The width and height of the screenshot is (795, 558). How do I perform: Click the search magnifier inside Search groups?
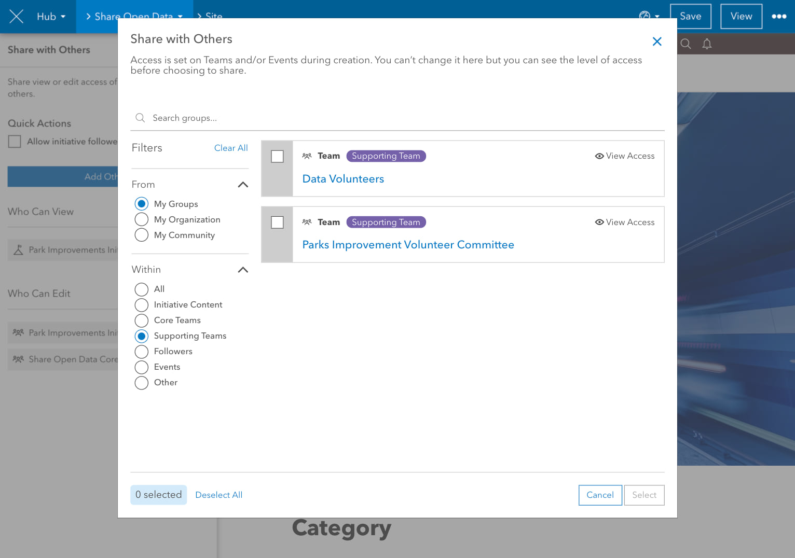tap(140, 118)
